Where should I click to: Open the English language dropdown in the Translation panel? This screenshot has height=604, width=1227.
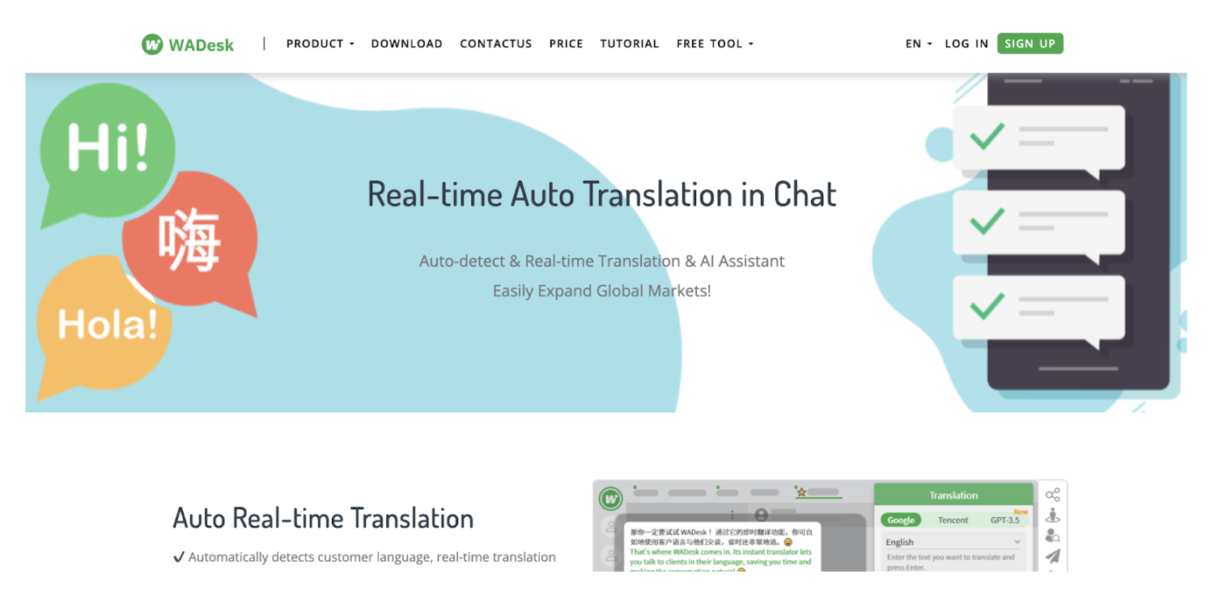(953, 542)
